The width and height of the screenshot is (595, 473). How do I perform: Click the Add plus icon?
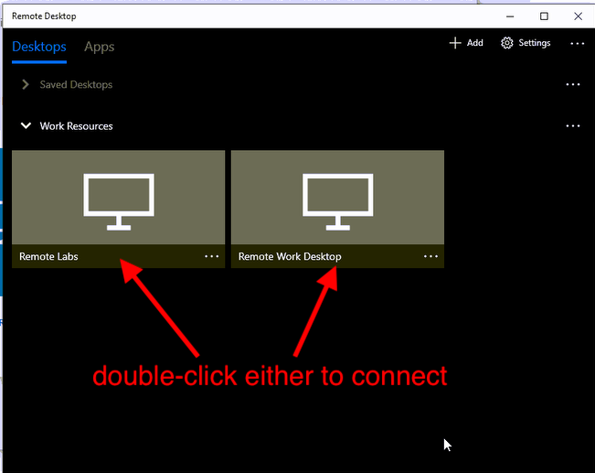point(455,43)
